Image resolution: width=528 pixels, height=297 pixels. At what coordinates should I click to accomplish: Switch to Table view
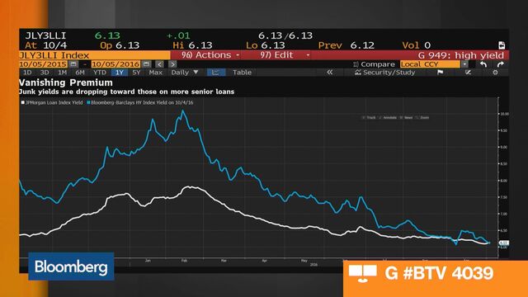pos(242,73)
